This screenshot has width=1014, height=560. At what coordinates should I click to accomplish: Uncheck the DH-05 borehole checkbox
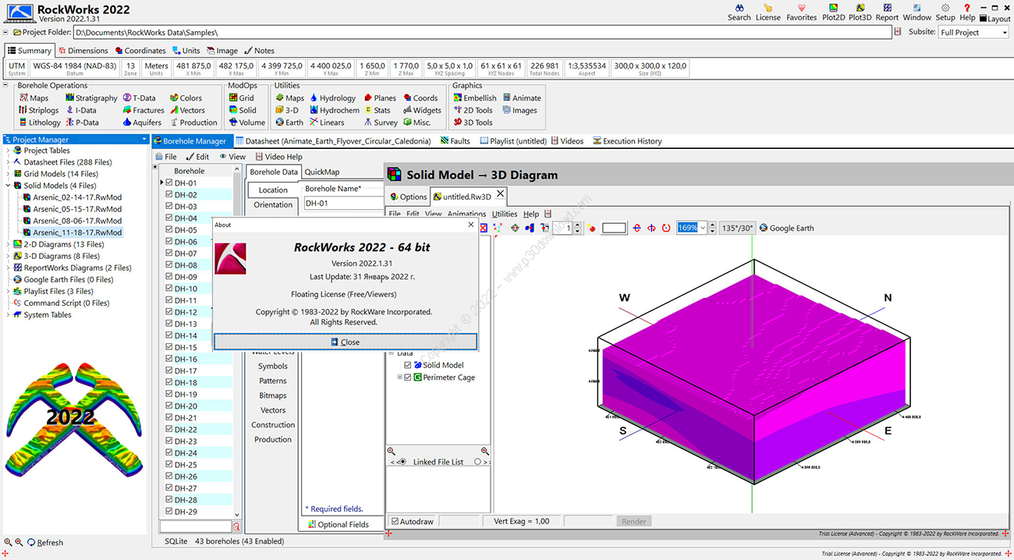pos(169,230)
